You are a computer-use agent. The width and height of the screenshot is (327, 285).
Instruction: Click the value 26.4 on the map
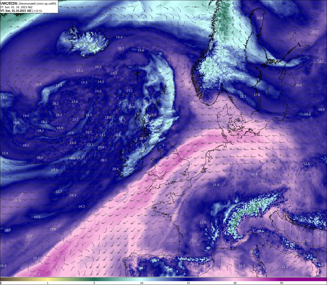(17, 200)
